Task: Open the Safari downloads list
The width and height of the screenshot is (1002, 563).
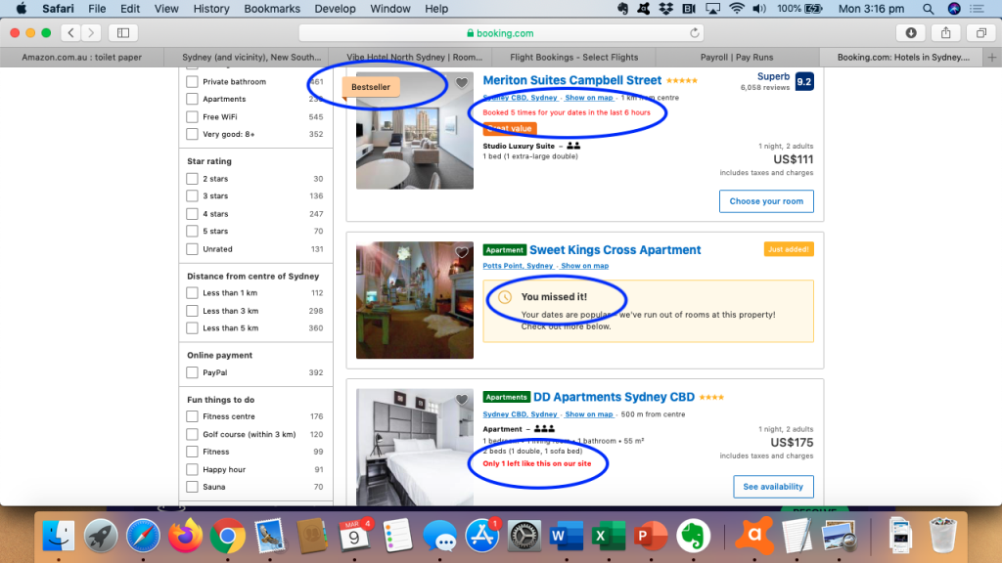Action: (911, 32)
